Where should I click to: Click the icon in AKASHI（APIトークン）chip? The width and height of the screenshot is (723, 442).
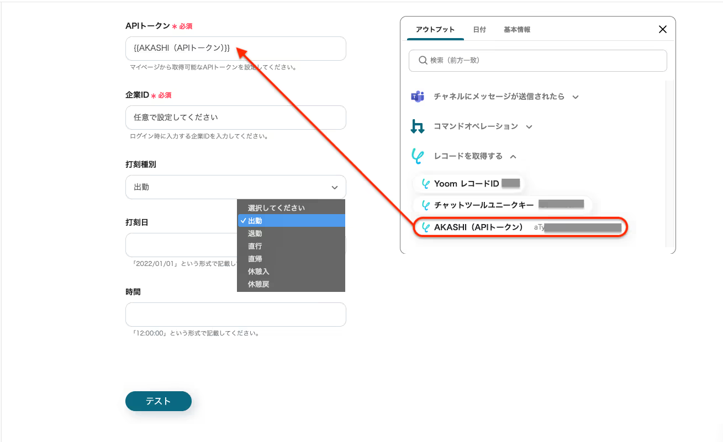pyautogui.click(x=425, y=227)
